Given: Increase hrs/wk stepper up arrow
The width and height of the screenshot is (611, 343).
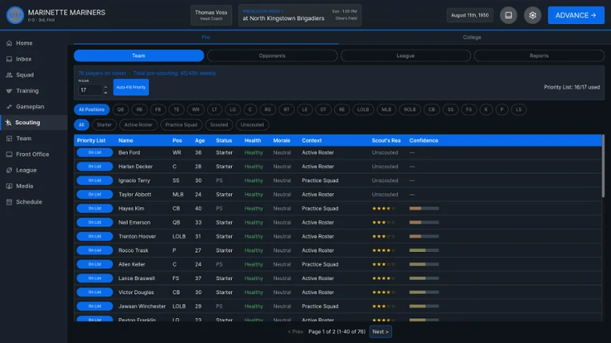Looking at the screenshot, I should coord(106,88).
